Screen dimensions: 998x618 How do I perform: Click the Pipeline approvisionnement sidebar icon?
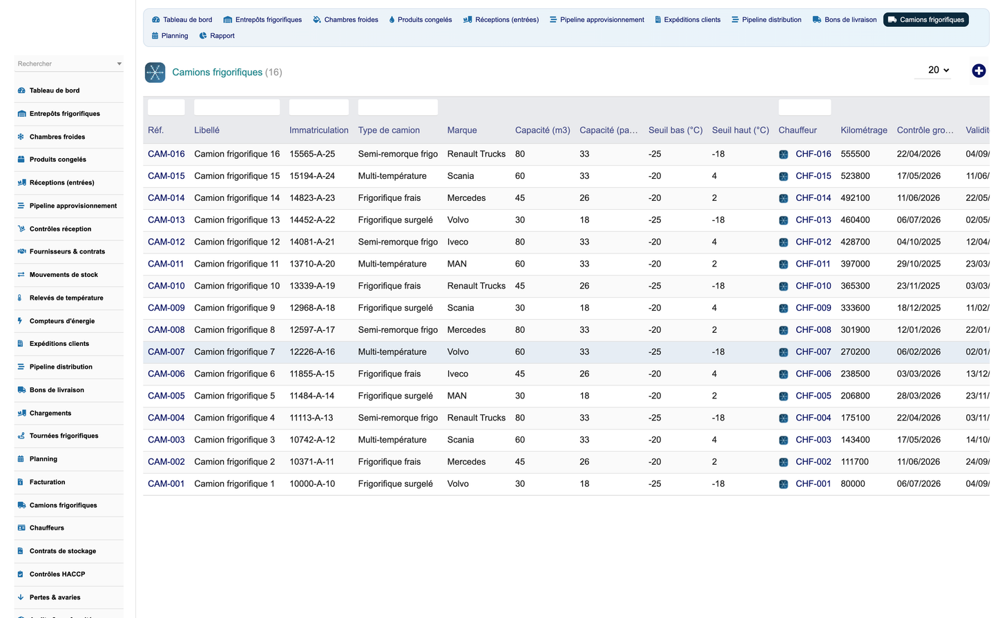21,206
